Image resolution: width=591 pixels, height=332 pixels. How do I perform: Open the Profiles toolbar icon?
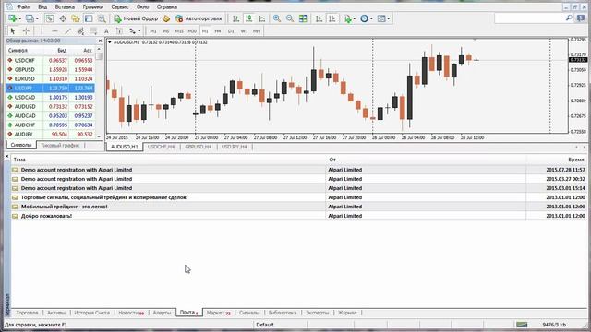(30, 18)
